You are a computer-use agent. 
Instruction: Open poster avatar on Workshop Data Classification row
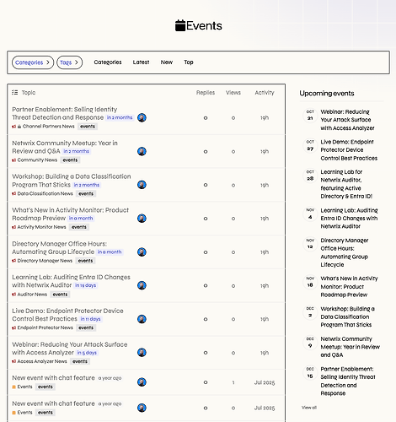[x=142, y=185]
